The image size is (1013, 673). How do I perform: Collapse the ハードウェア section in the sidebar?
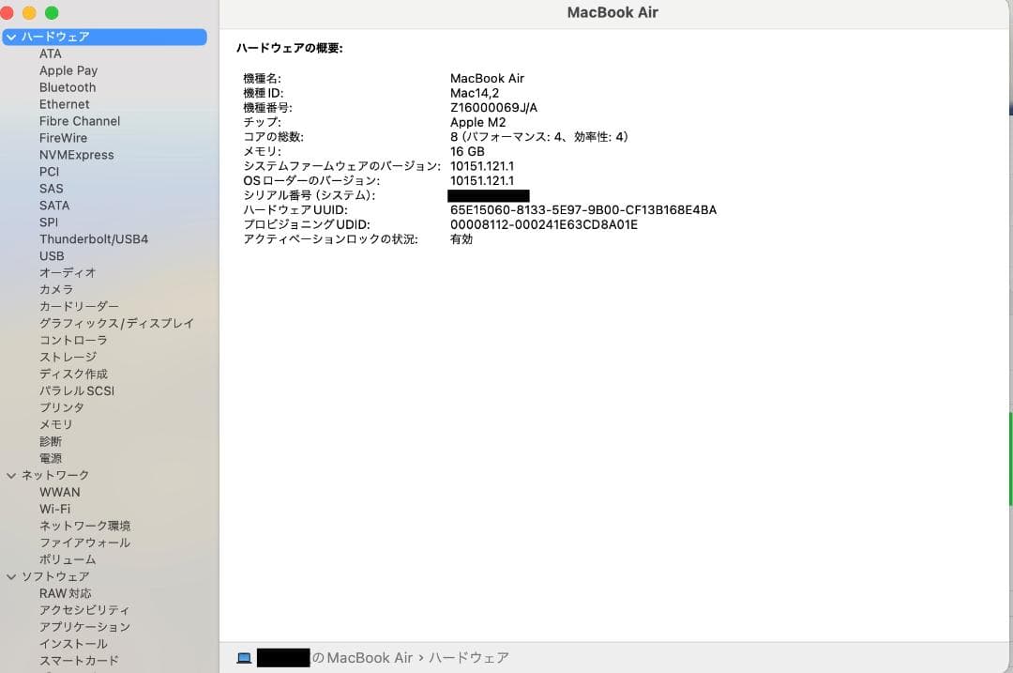10,37
